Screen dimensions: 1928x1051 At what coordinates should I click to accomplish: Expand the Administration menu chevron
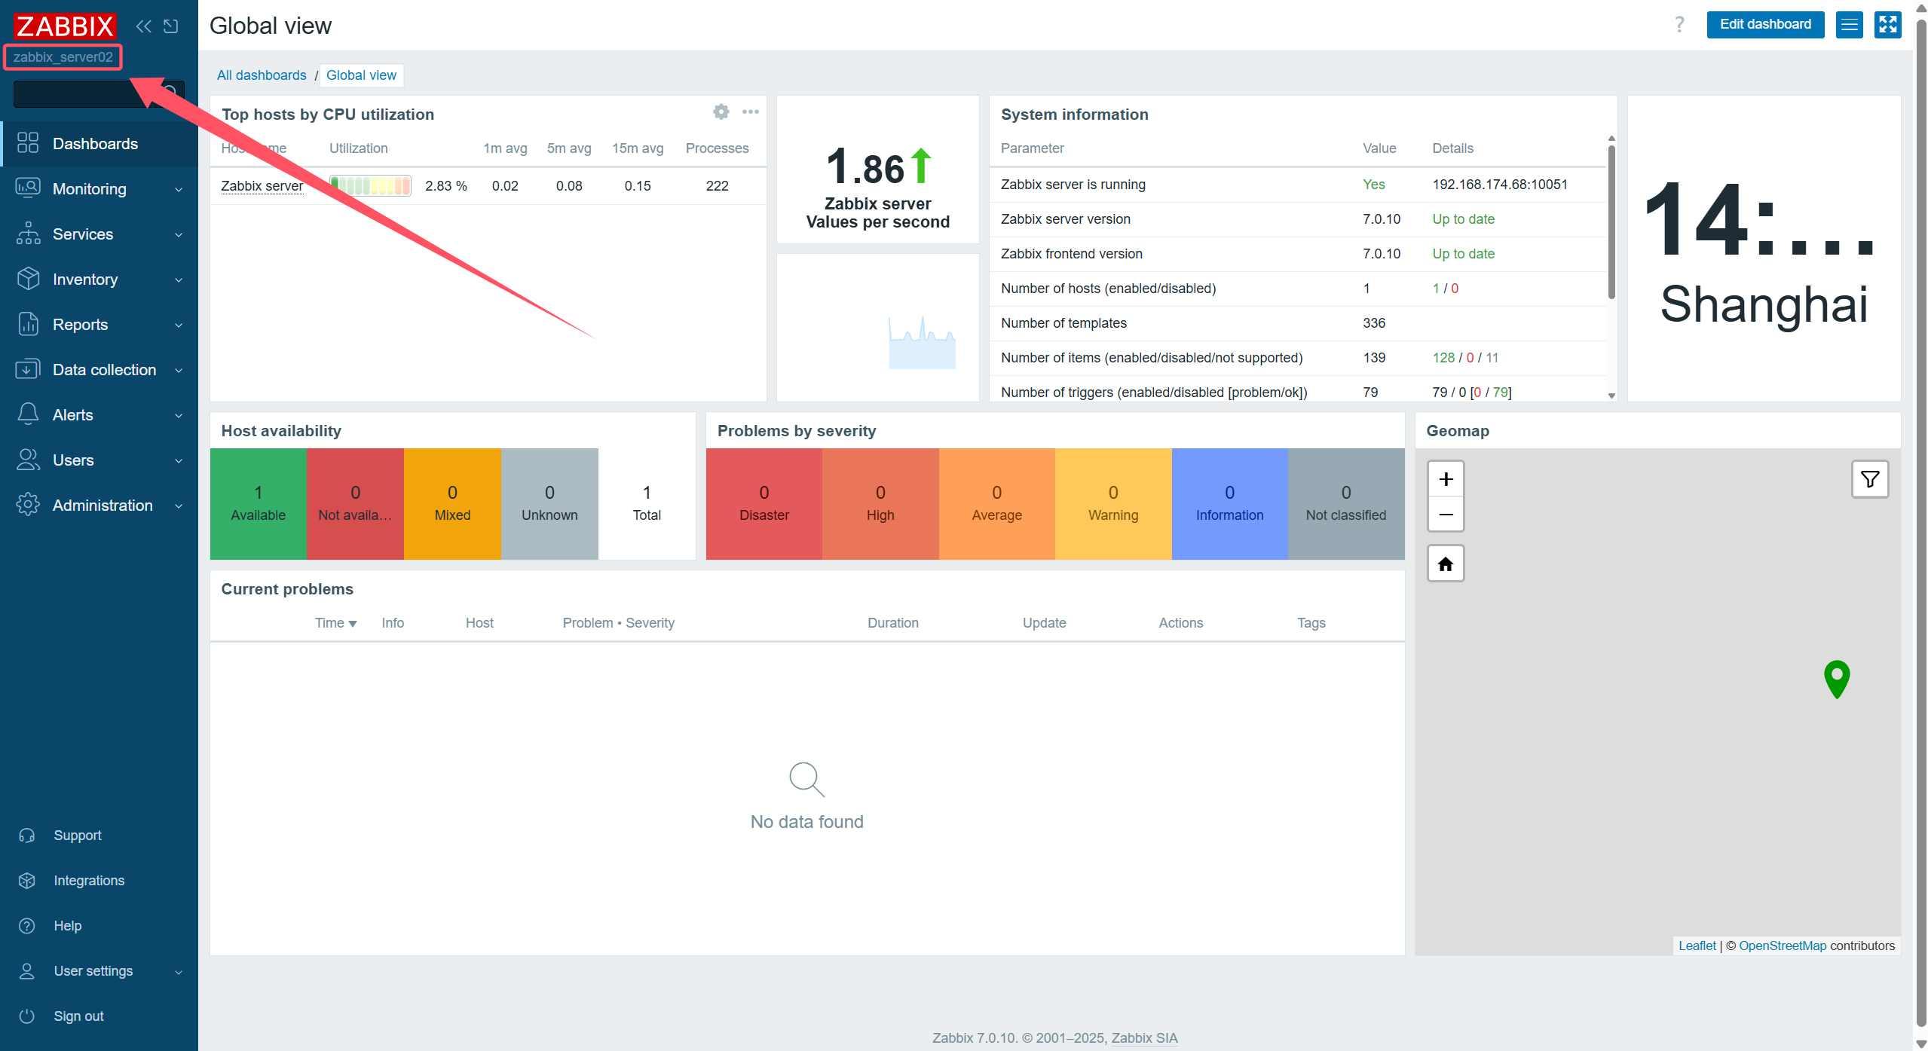pyautogui.click(x=179, y=506)
